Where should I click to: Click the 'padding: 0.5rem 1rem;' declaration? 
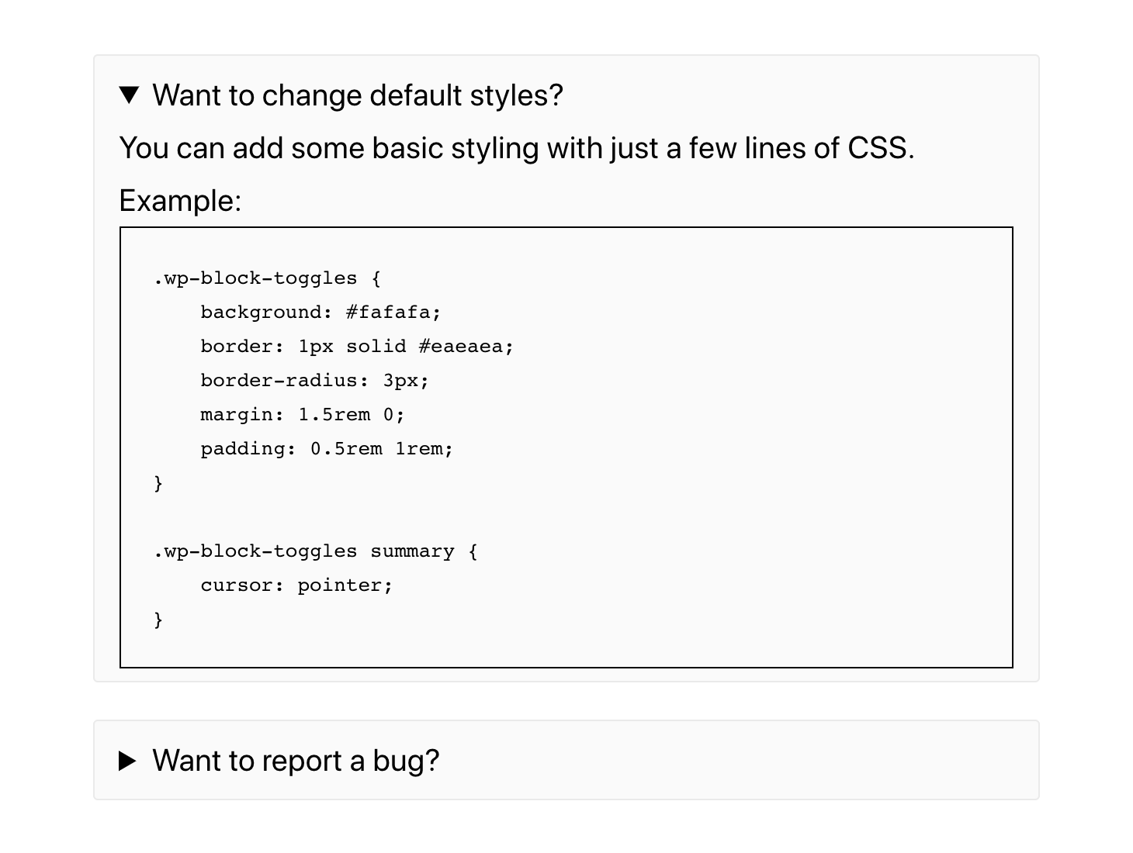pyautogui.click(x=327, y=449)
